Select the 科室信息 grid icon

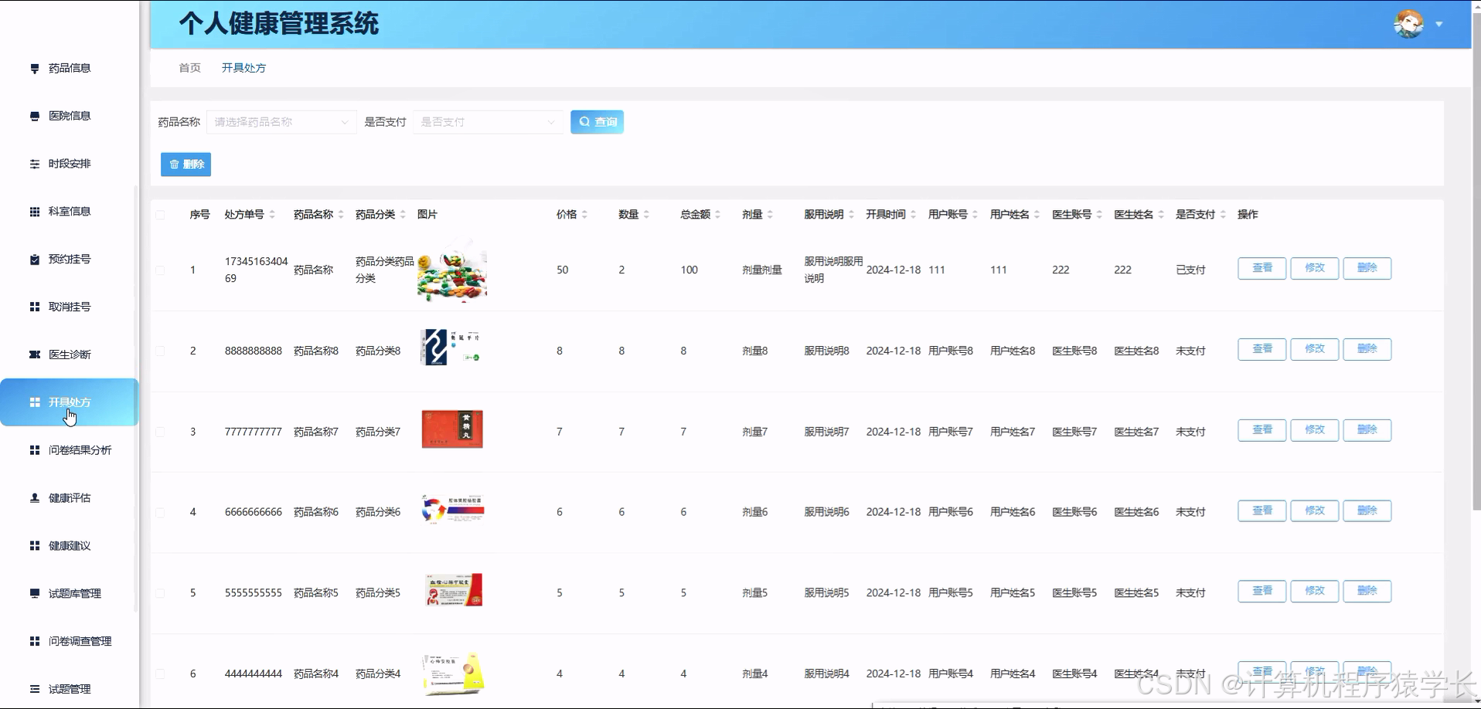[33, 211]
